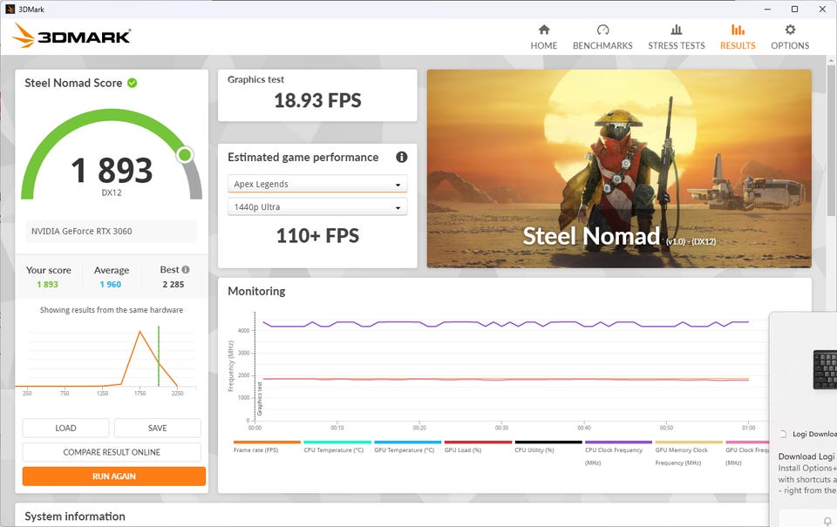837x527 pixels.
Task: Click the green marker on score distribution chart
Action: coord(159,355)
